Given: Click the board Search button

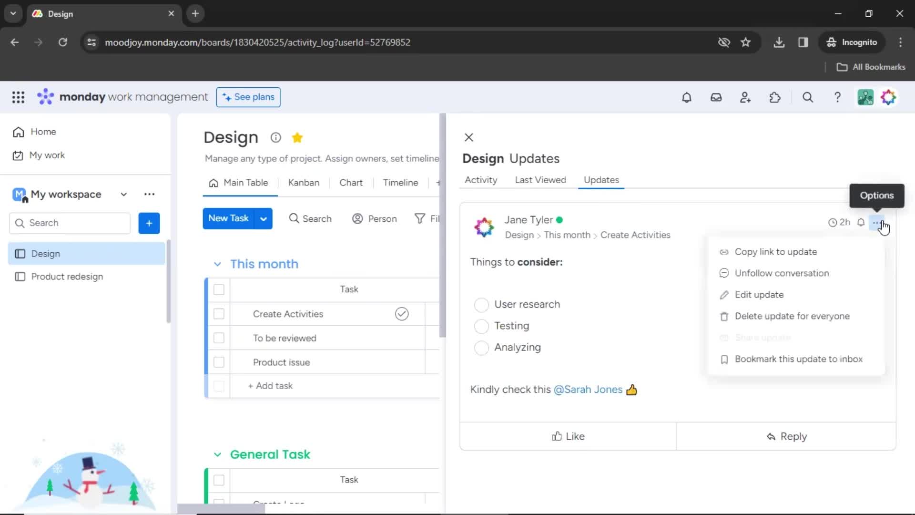Looking at the screenshot, I should point(310,219).
